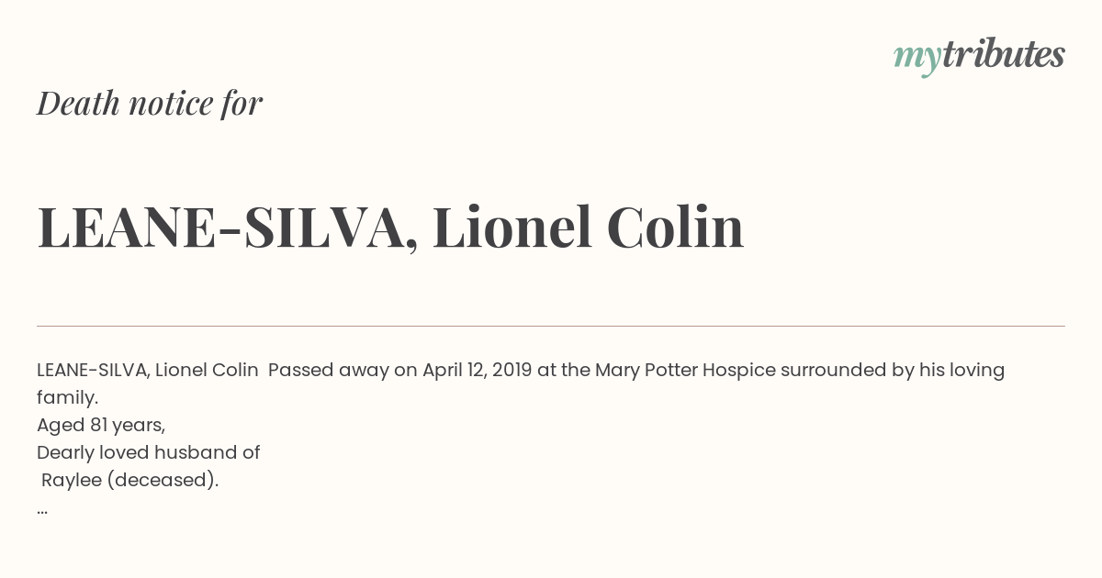This screenshot has height=578, width=1102.
Task: Click the name at start of notice body
Action: pos(148,370)
